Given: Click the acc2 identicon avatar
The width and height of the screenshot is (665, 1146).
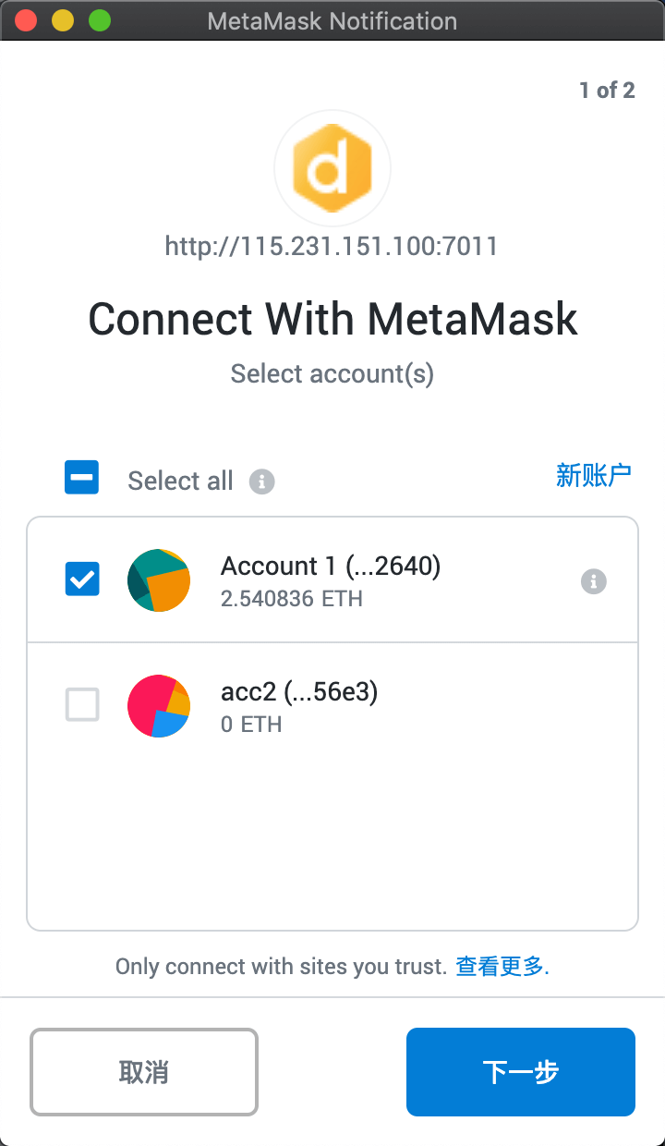Looking at the screenshot, I should 159,706.
